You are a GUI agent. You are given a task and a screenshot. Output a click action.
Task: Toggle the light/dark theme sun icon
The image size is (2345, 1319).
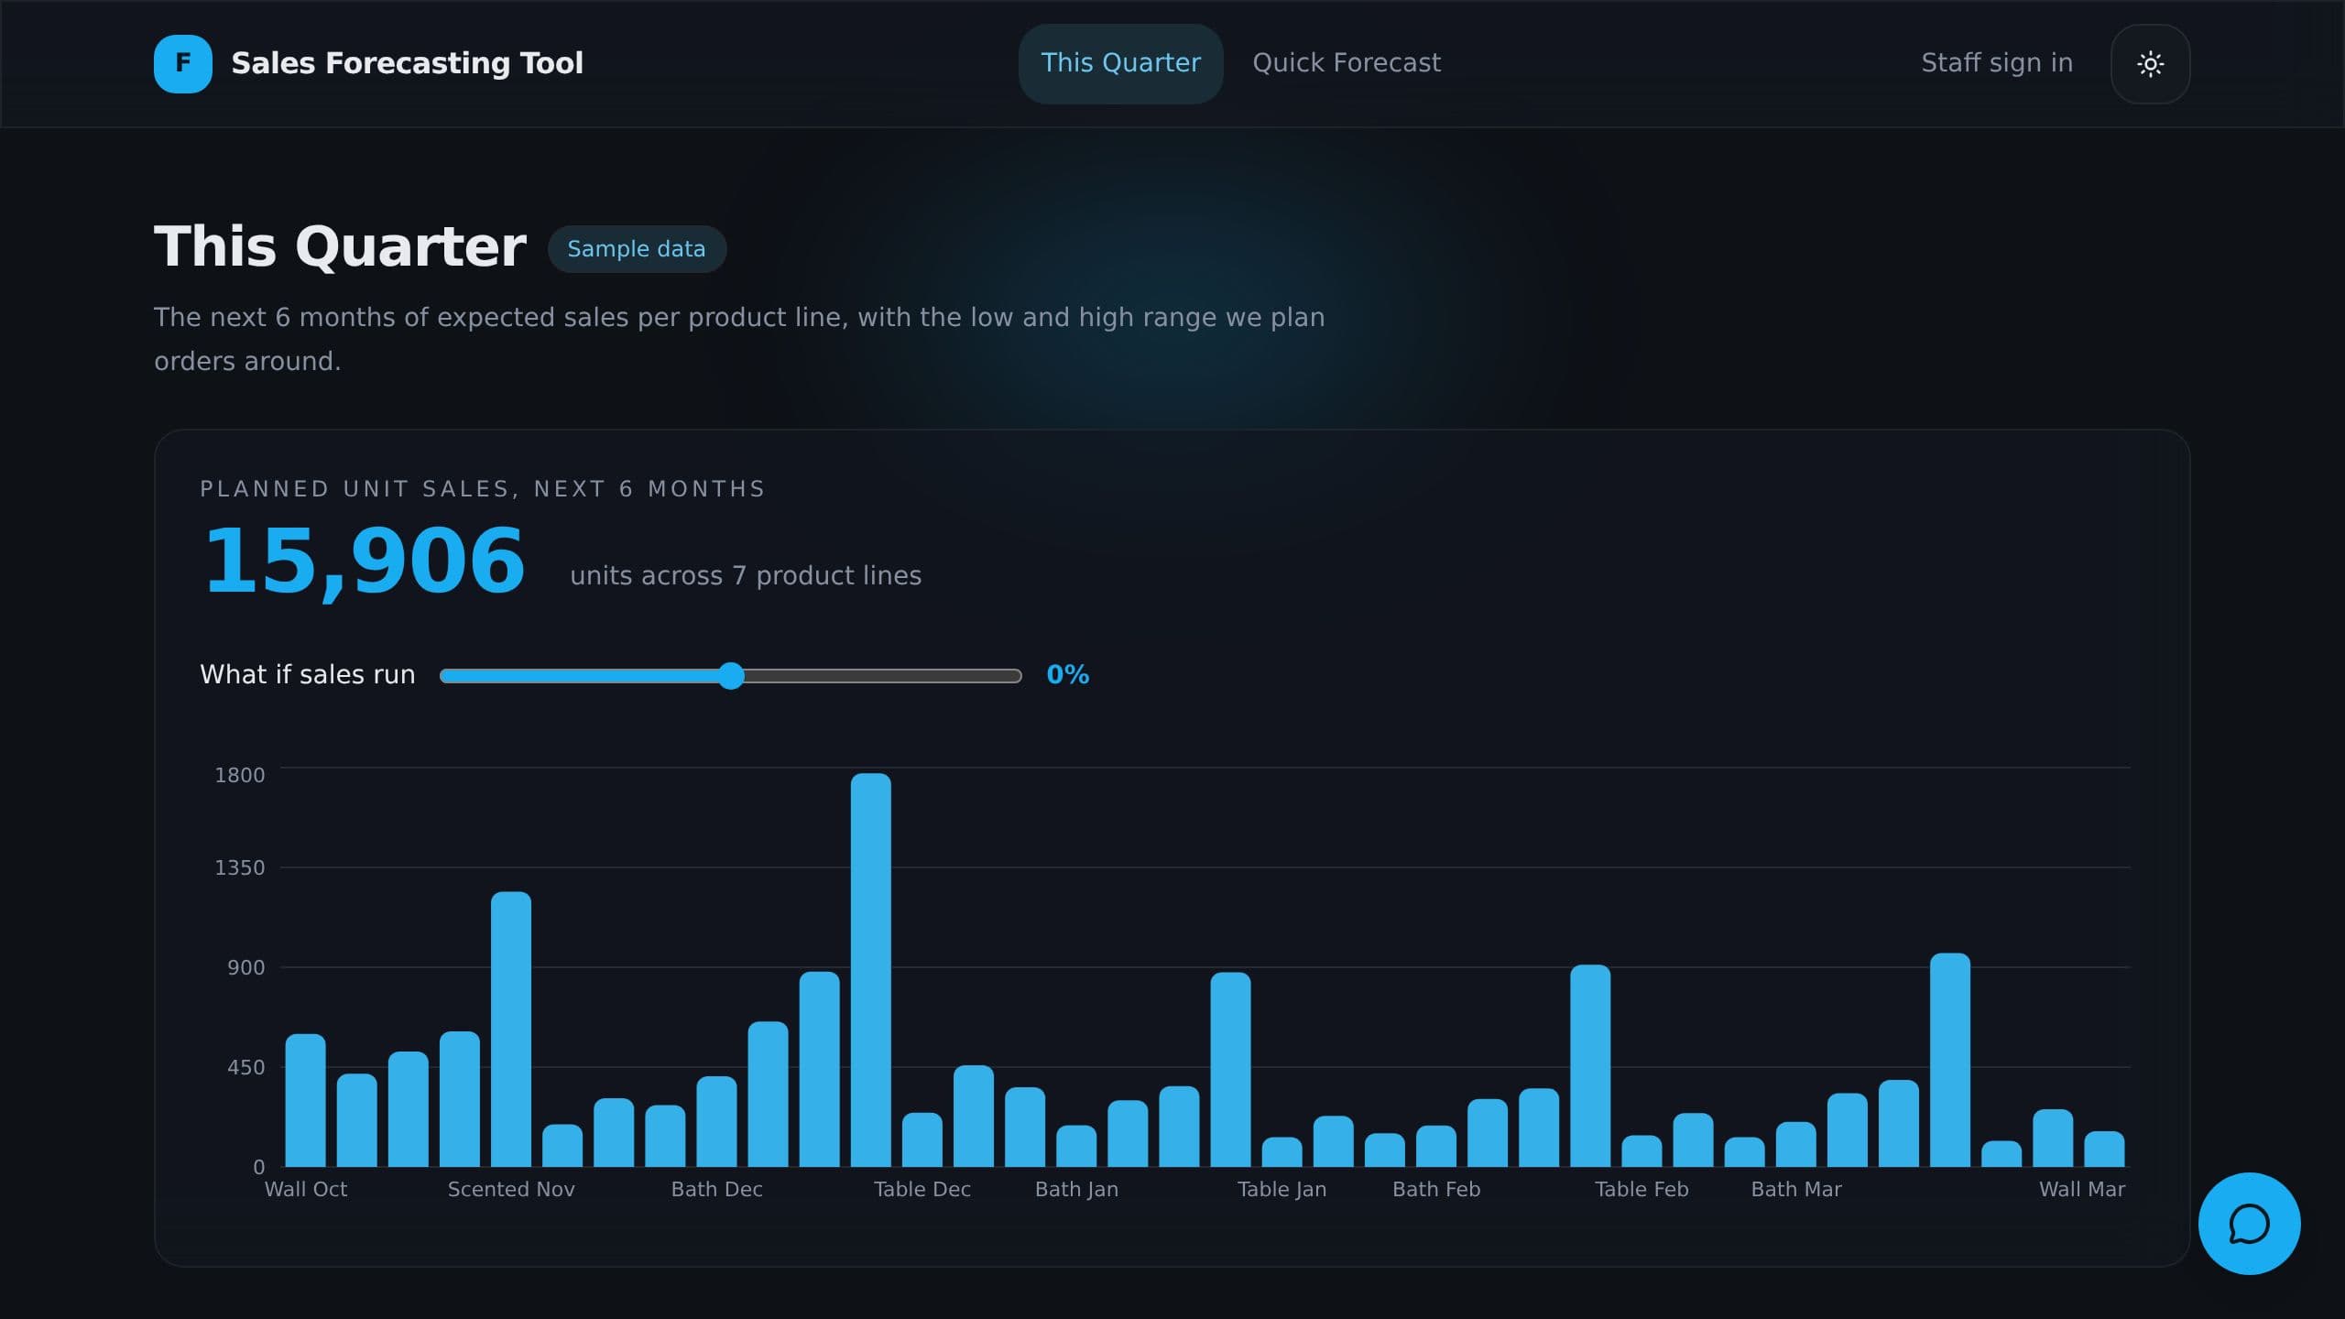pyautogui.click(x=2150, y=63)
